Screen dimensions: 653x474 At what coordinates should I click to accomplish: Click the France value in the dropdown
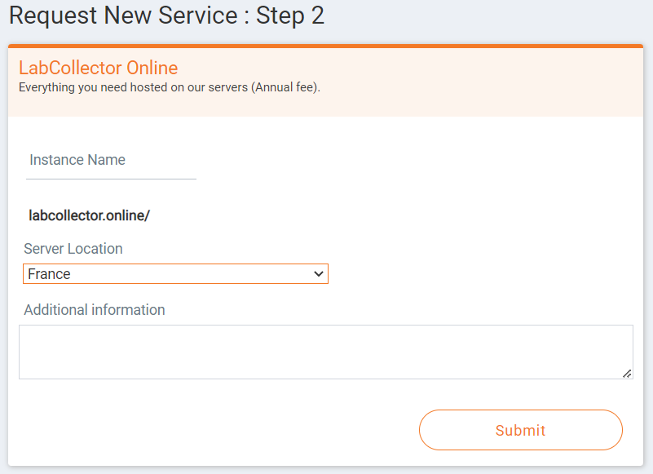[x=49, y=274]
